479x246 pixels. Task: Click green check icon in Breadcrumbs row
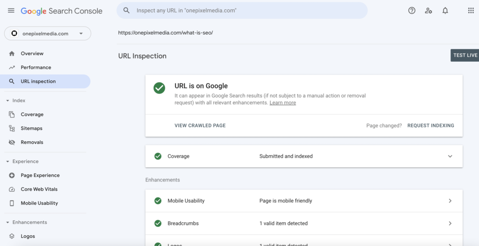coord(158,224)
